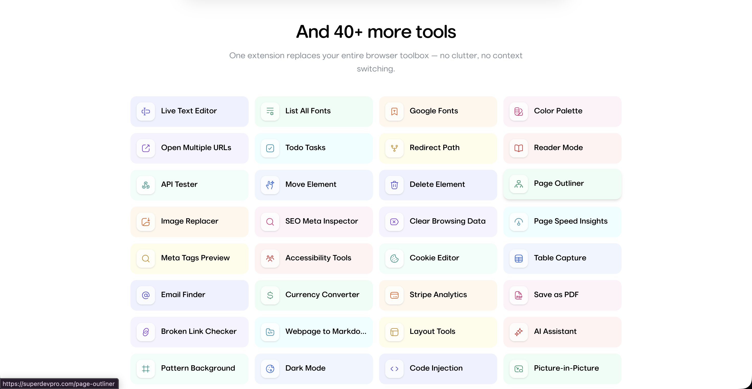
Task: Click the Move Element hand icon
Action: coord(270,185)
